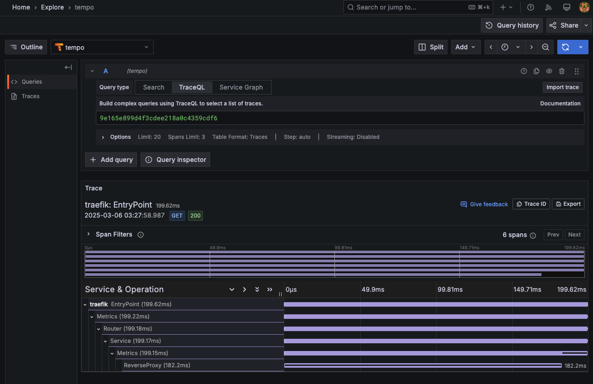
Task: Click the Give feedback link
Action: [484, 204]
